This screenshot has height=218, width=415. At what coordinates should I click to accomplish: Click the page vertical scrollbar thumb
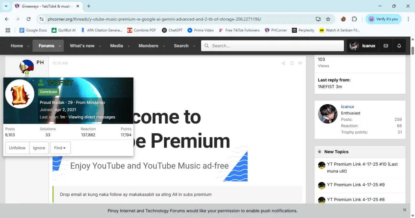pyautogui.click(x=413, y=51)
